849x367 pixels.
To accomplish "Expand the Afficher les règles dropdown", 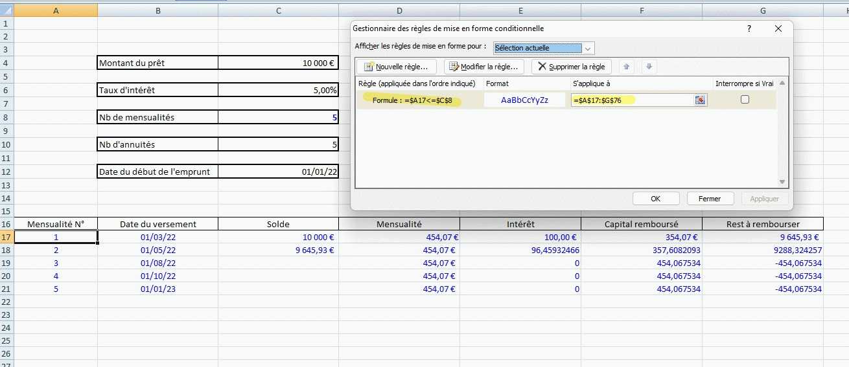I will 588,48.
